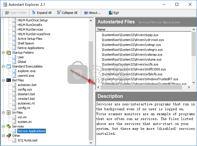
Task: Select config.nt in the tree
Action: pos(24,108)
